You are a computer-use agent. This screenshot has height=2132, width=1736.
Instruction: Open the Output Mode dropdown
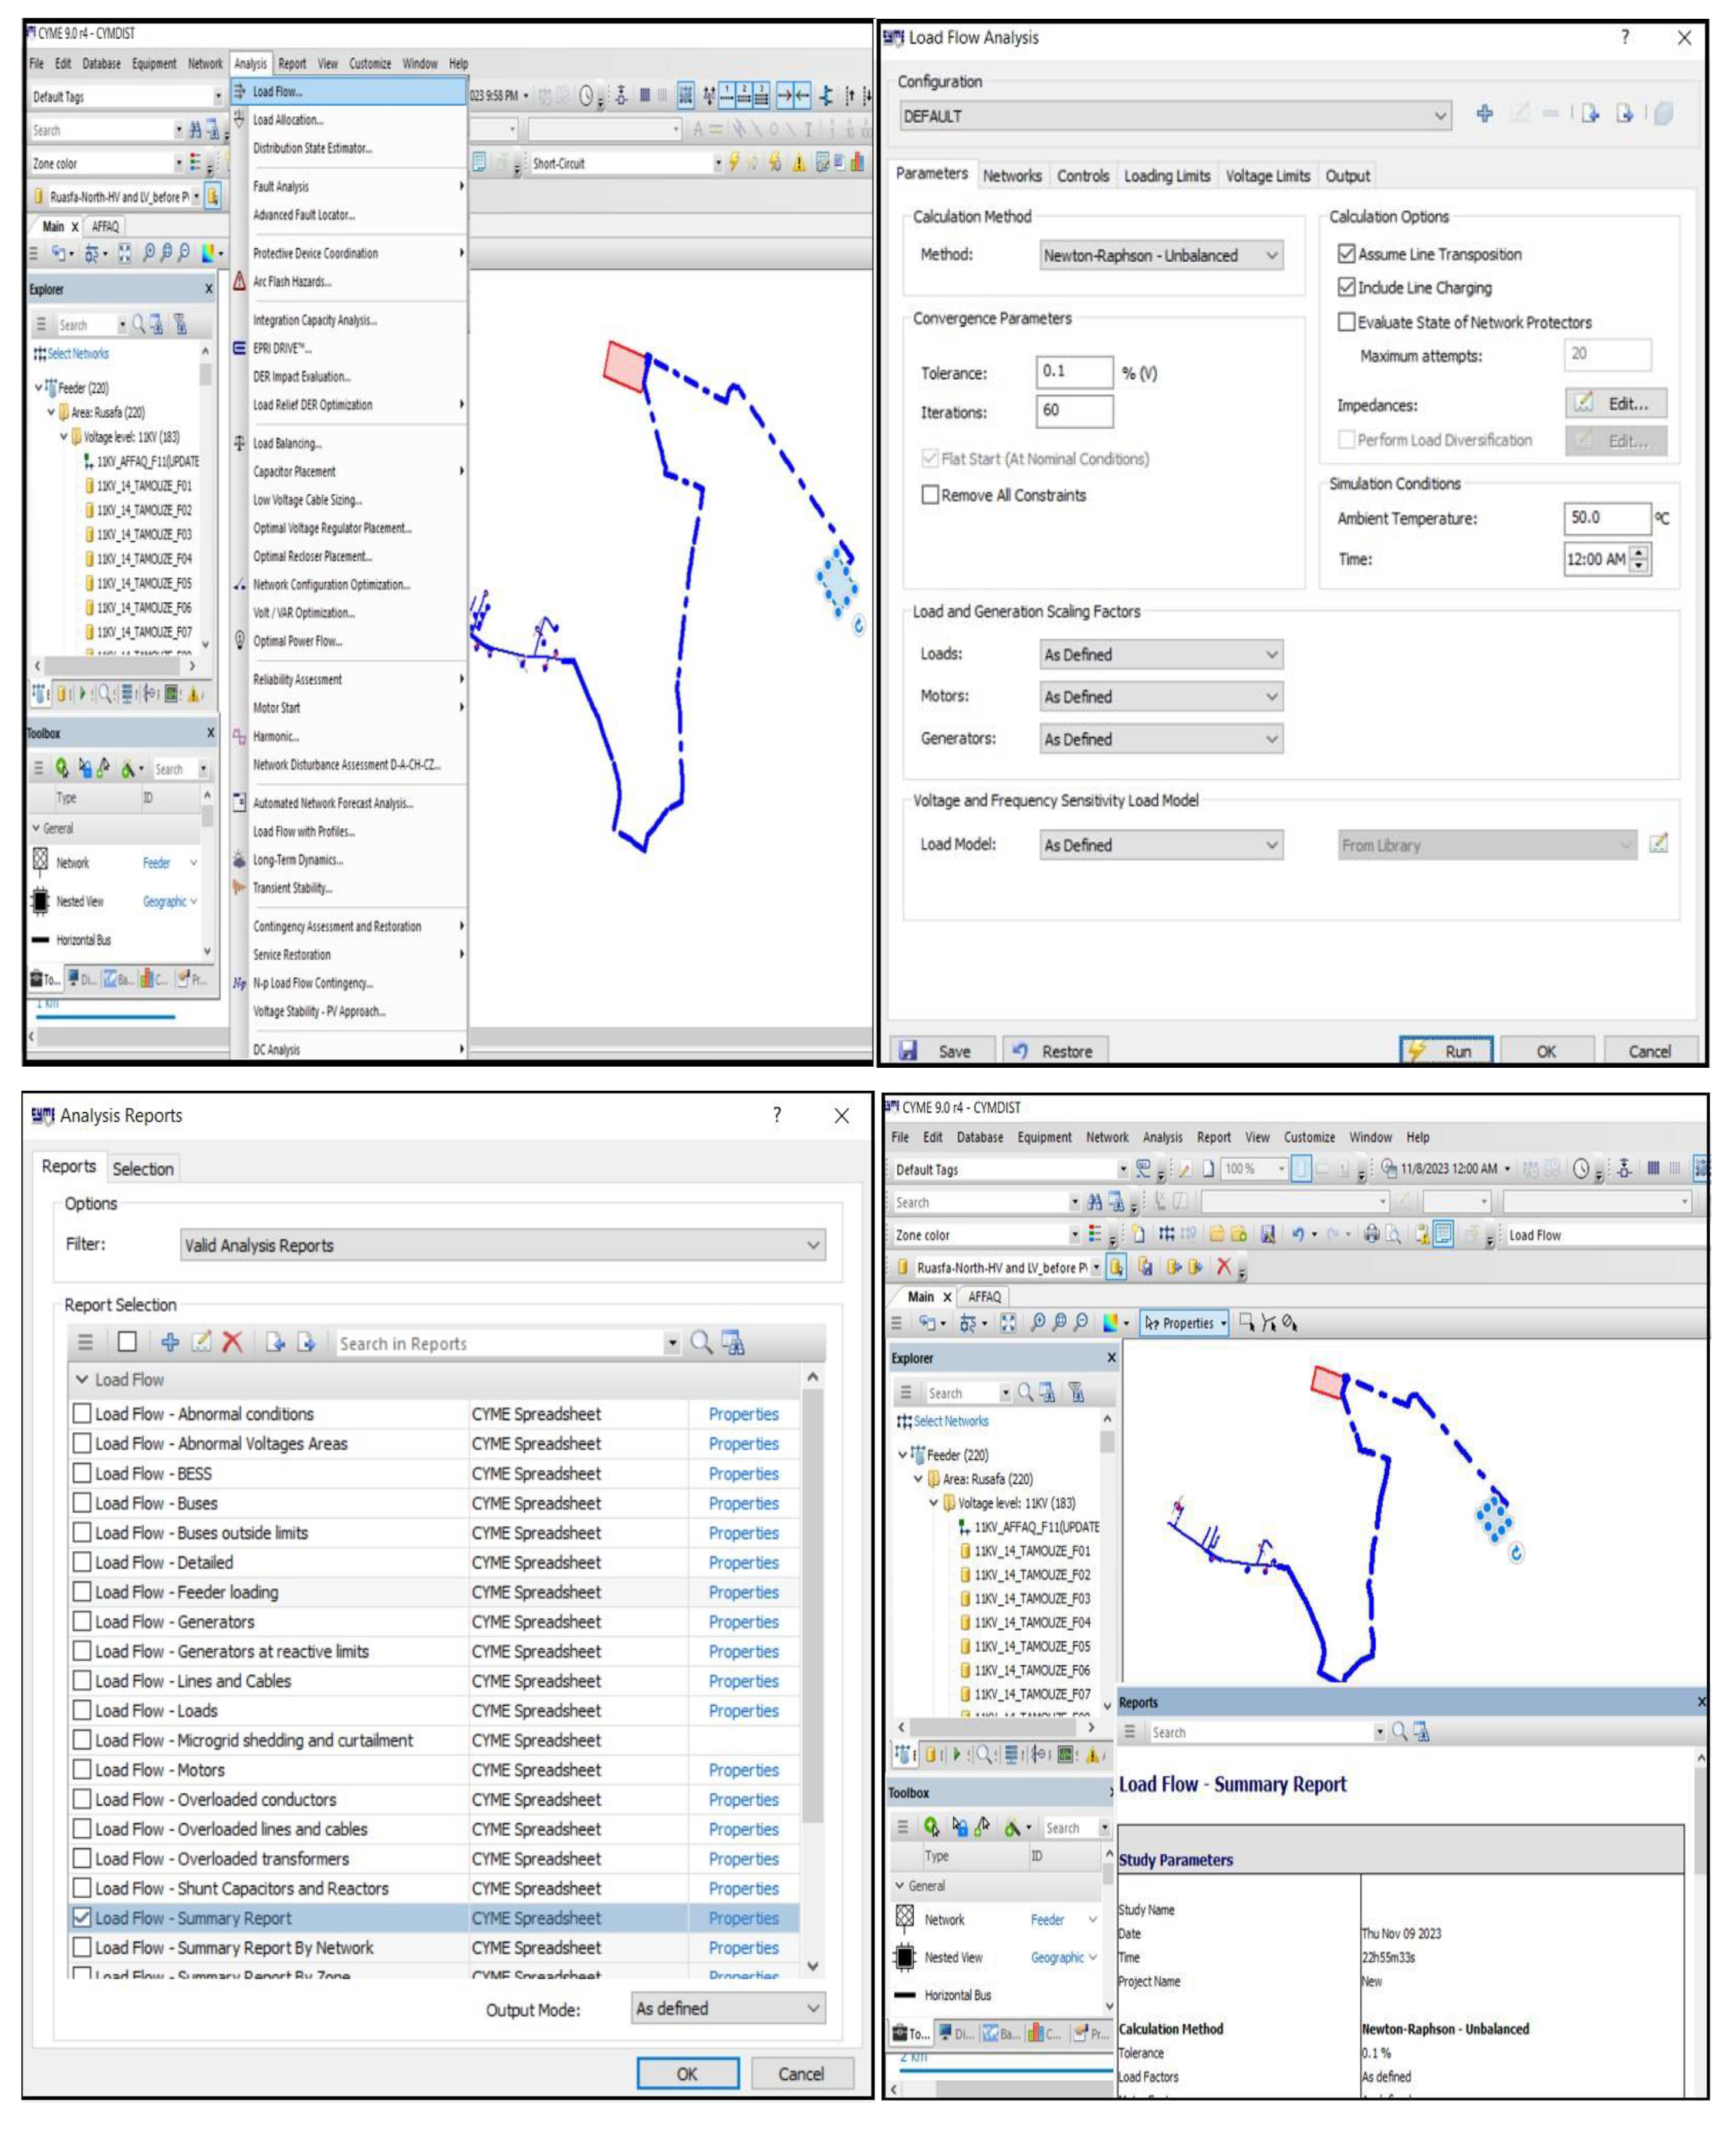728,2008
